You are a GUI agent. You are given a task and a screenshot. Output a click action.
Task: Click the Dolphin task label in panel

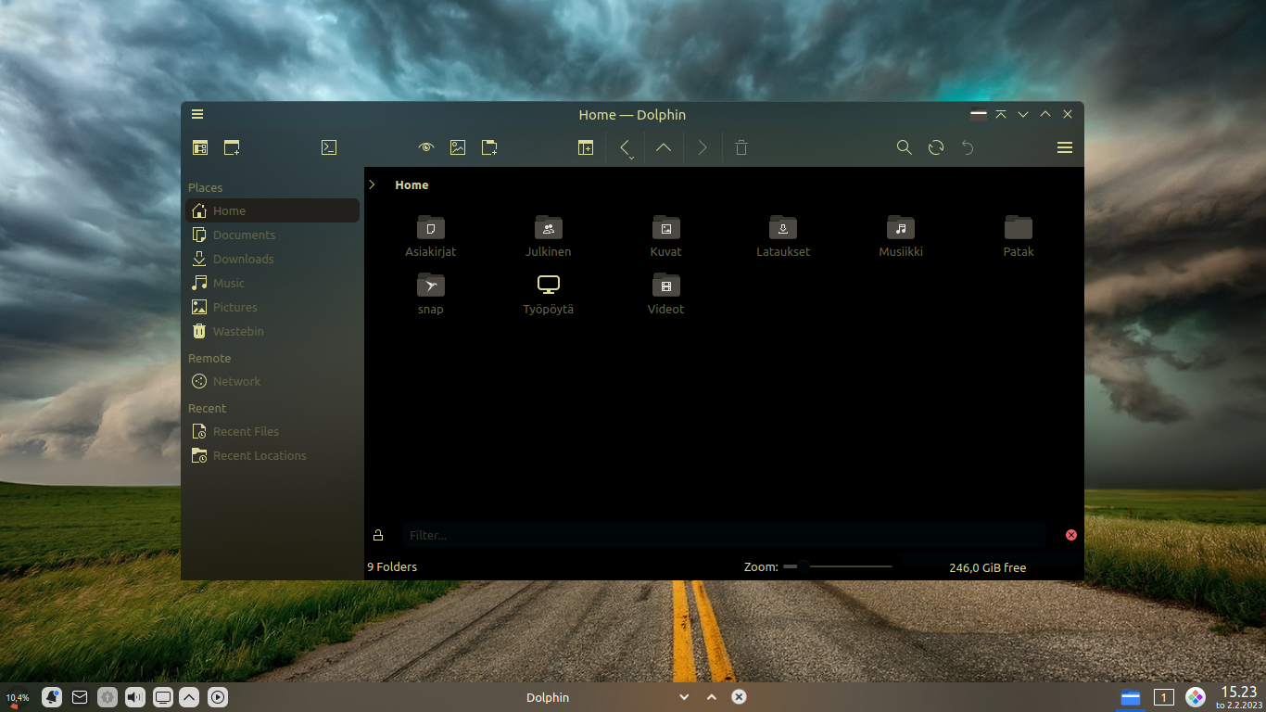click(x=548, y=697)
